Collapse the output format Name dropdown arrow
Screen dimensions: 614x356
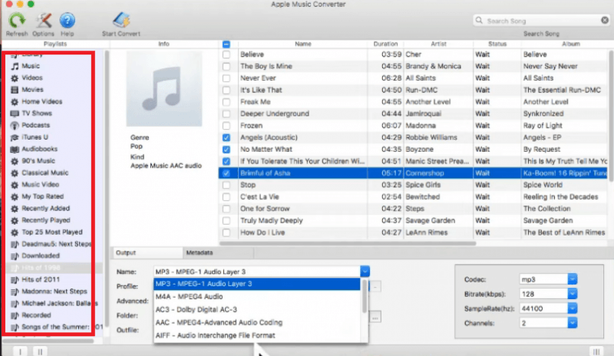(365, 272)
